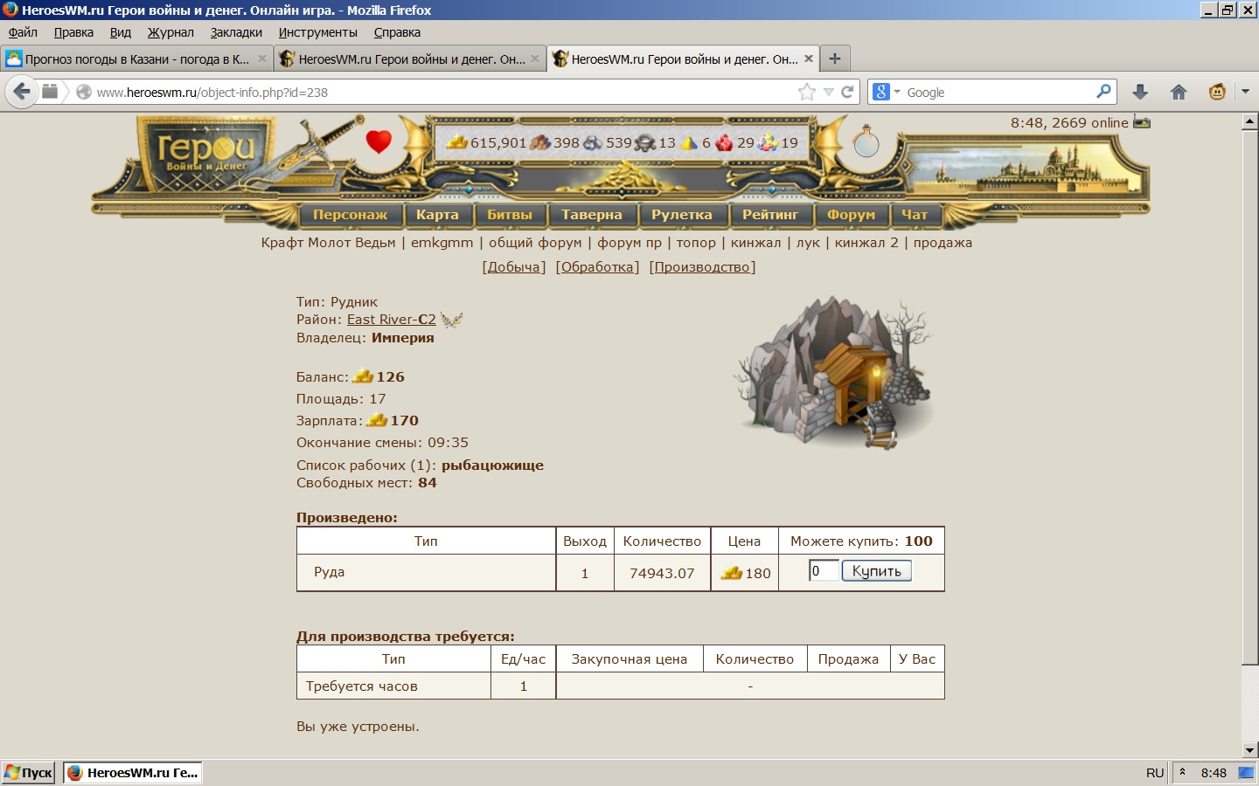This screenshot has width=1259, height=786.
Task: Click the ore purchase quantity field
Action: [823, 571]
